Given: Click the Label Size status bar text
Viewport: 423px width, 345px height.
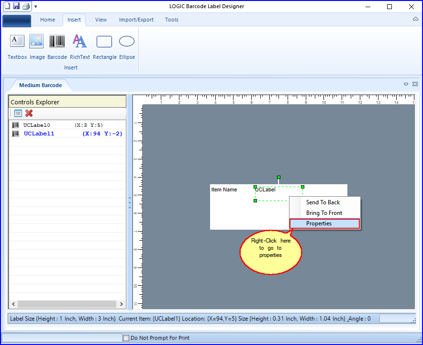Looking at the screenshot, I should 63,319.
